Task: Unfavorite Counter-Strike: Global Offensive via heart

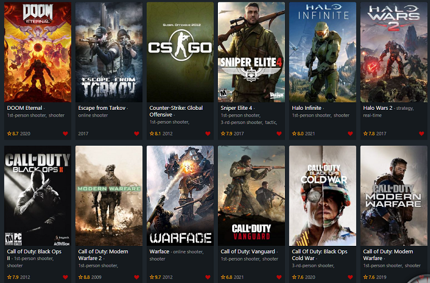Action: point(208,133)
